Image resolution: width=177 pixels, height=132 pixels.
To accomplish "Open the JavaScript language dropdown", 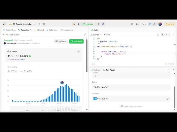I will 96,35.
